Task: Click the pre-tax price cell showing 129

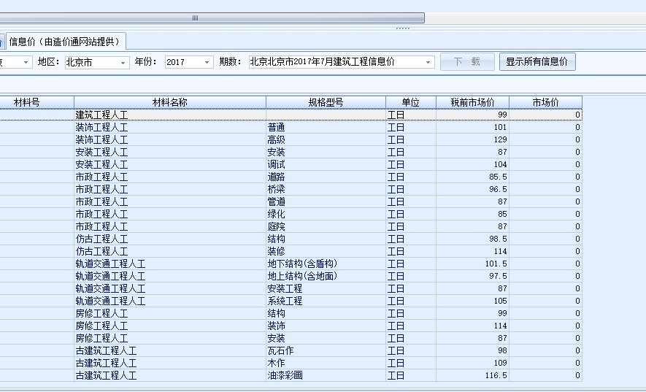Action: tap(472, 140)
